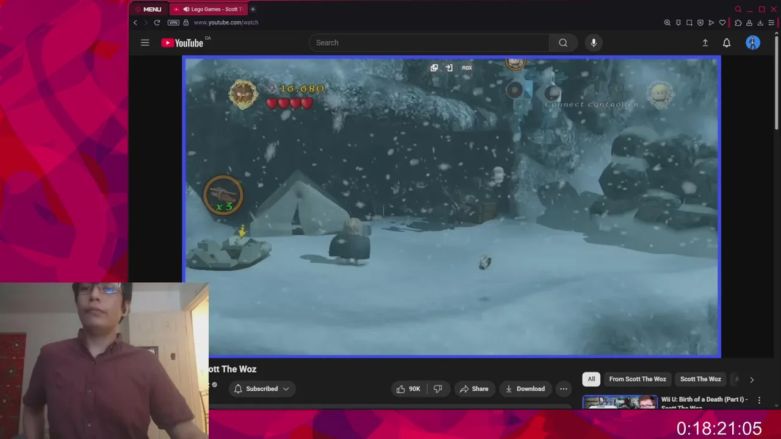
Task: Open the send/flow arrow icon
Action: (711, 23)
